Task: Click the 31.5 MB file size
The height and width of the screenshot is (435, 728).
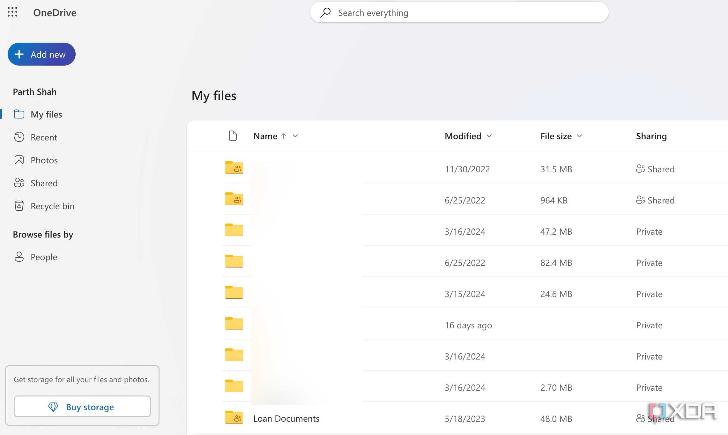Action: tap(556, 169)
